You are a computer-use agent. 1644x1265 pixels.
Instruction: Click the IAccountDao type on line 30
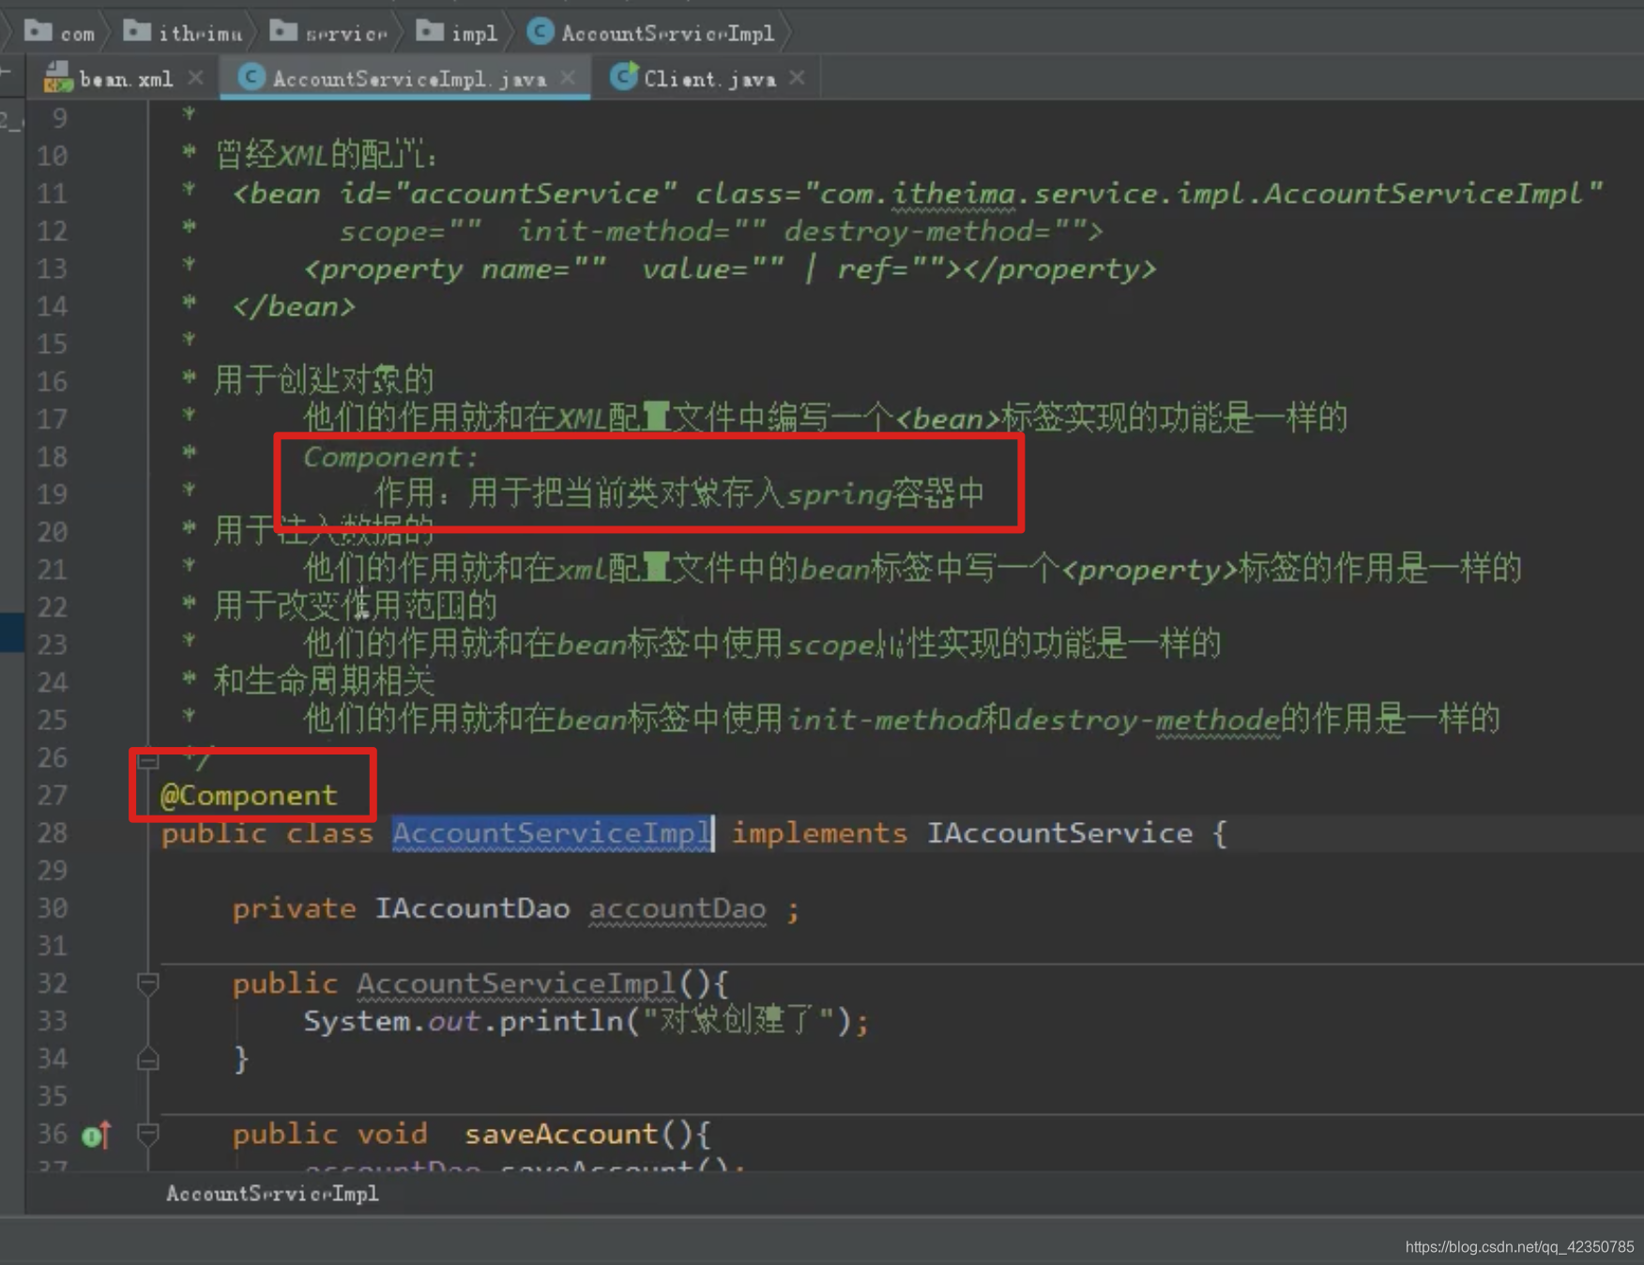[472, 908]
